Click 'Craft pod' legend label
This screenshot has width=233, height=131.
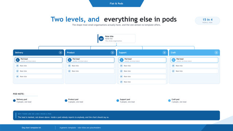tap(175, 99)
